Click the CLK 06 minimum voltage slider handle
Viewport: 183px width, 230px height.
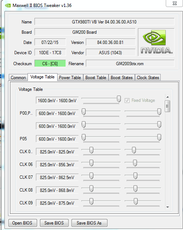(91, 163)
